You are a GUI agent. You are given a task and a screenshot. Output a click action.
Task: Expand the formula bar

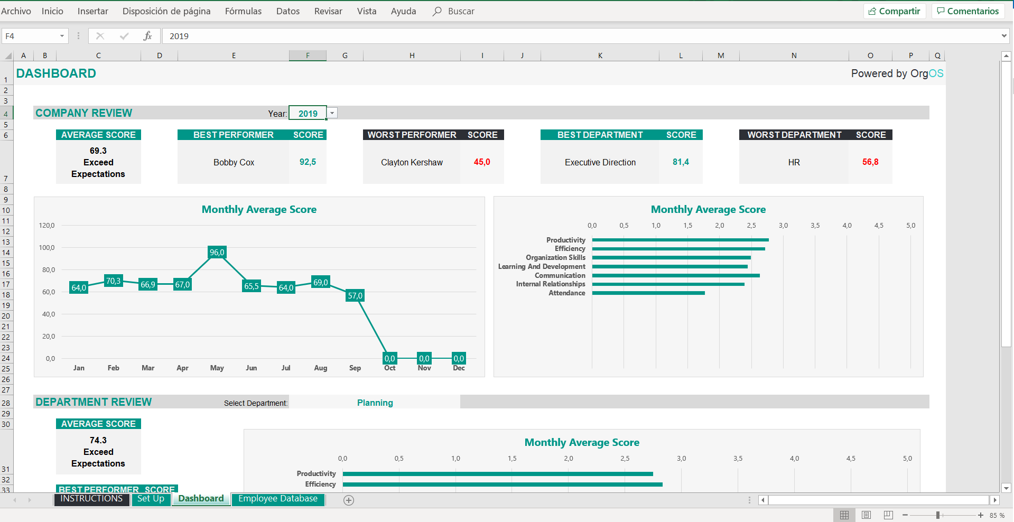[1004, 36]
